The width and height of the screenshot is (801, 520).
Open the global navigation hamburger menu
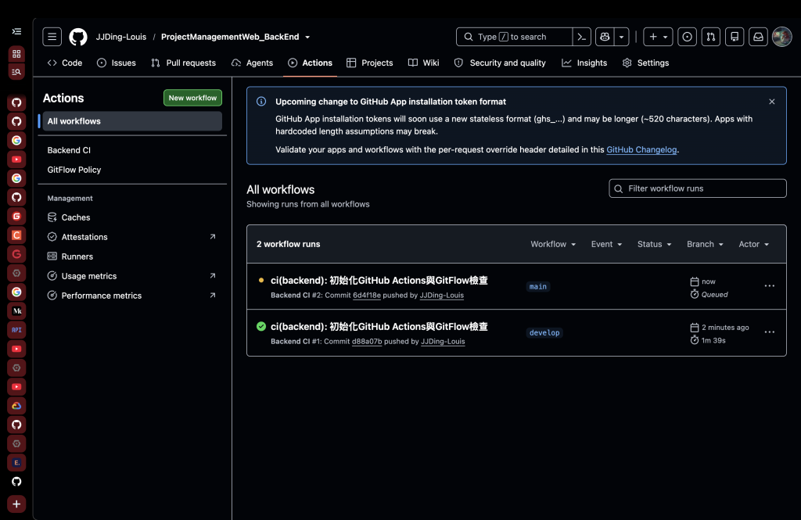(52, 37)
